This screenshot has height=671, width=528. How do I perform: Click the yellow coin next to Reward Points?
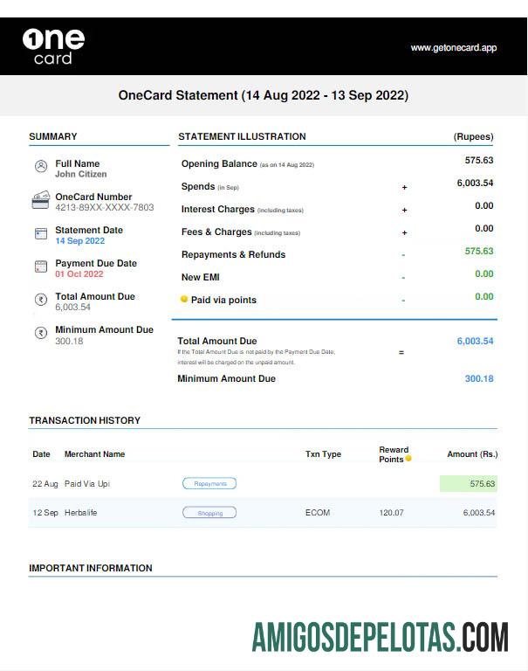tap(408, 459)
